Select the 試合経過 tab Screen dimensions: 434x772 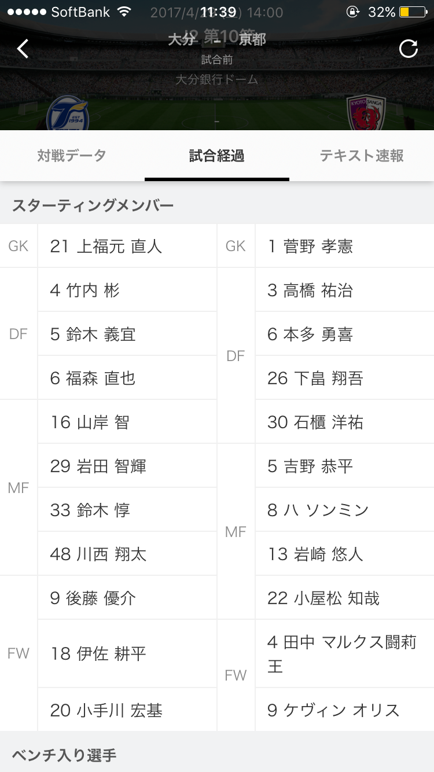pos(216,156)
